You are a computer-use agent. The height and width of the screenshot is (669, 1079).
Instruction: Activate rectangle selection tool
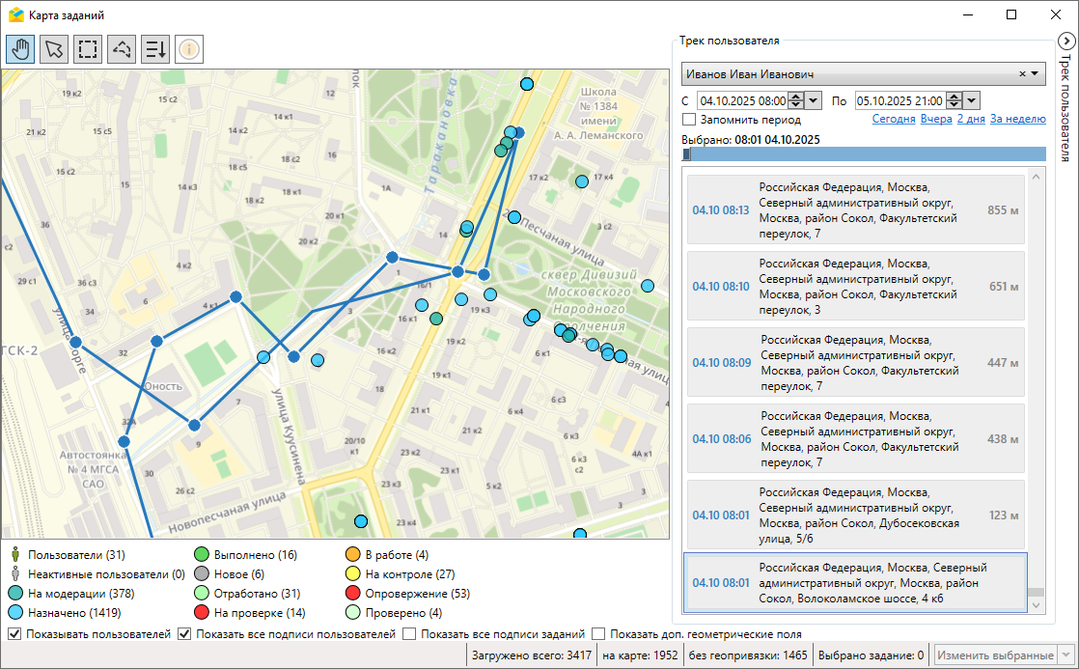(88, 48)
